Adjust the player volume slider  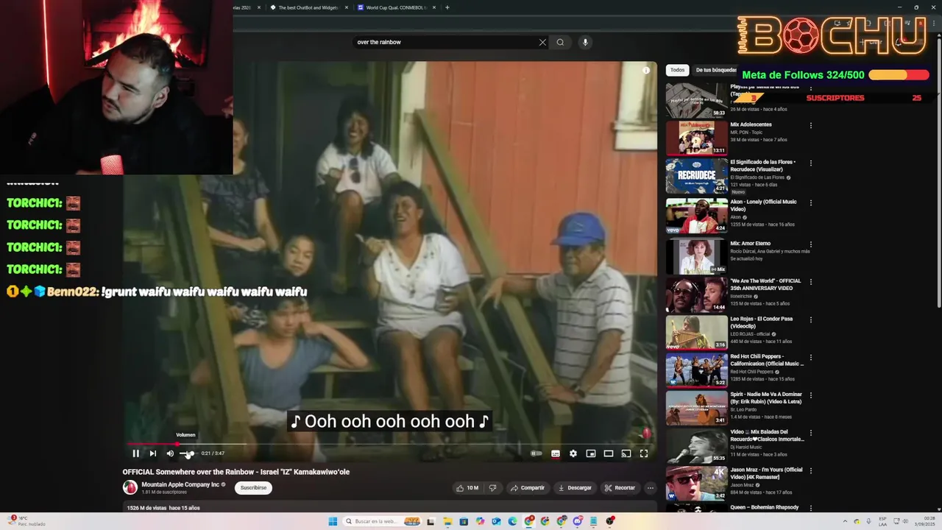pos(188,453)
